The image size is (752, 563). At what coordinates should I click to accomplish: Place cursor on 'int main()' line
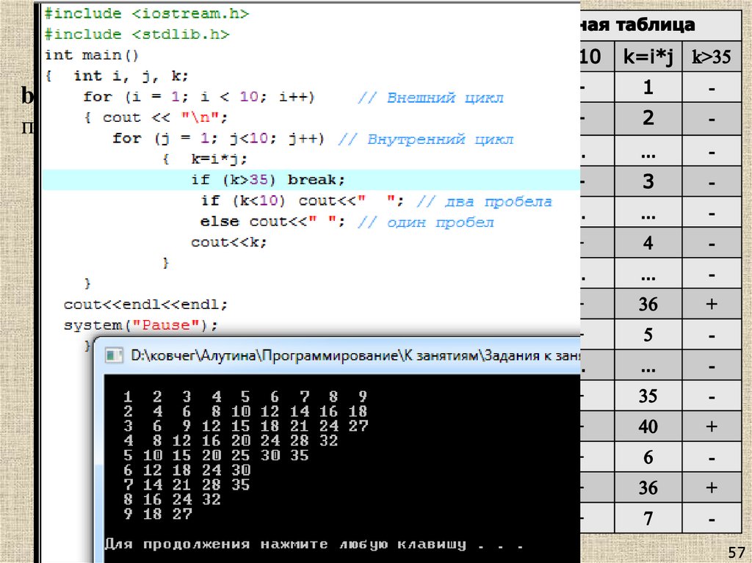tap(92, 54)
